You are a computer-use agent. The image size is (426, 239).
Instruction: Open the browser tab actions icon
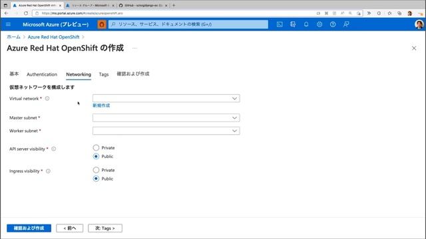point(5,5)
